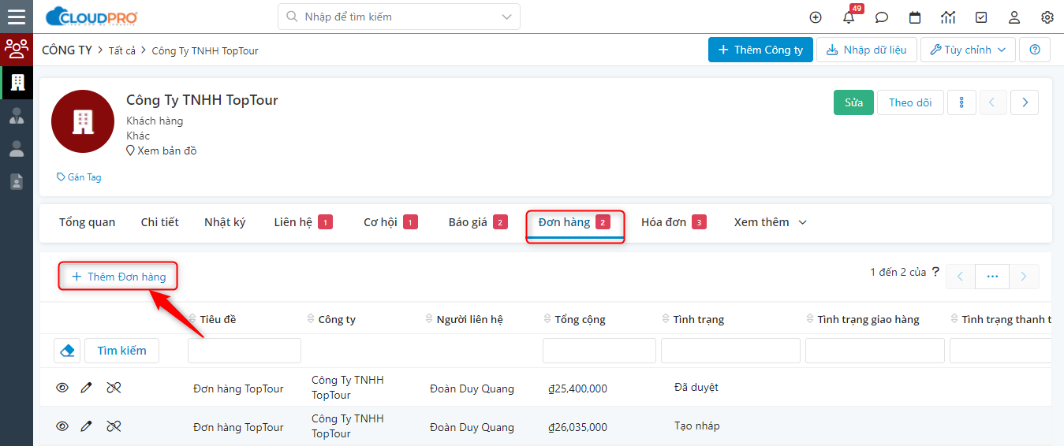Viewport: 1064px width, 446px height.
Task: Click the company avatar image
Action: coord(83,121)
